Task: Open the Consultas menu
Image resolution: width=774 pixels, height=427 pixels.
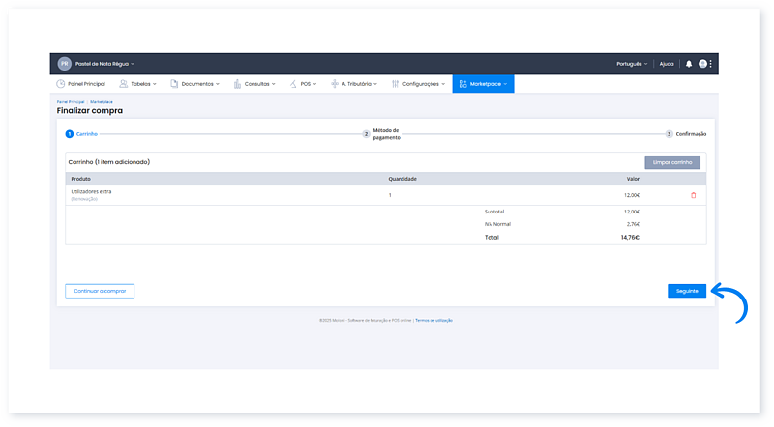Action: pos(255,84)
